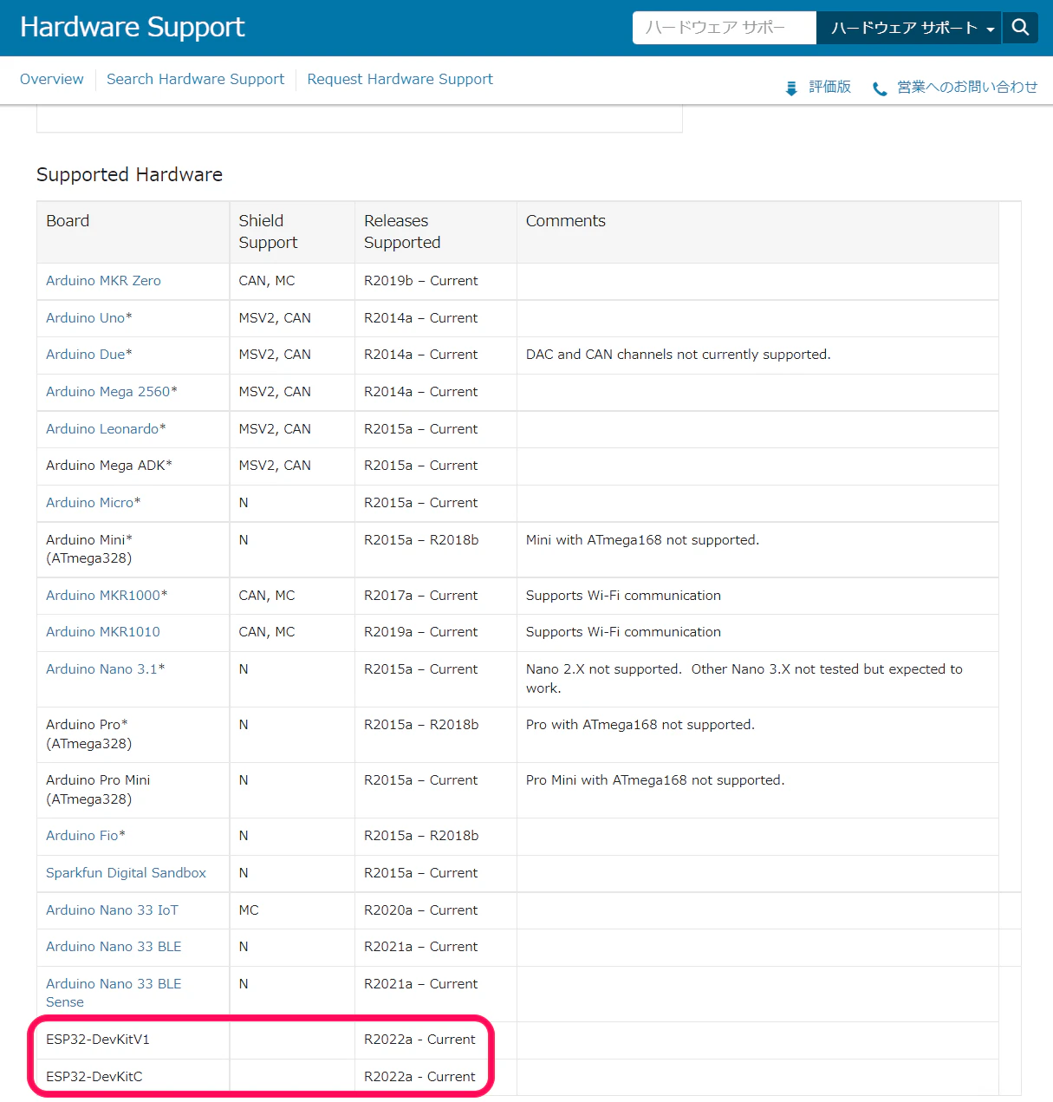Click the search magnifier icon
The height and width of the screenshot is (1102, 1053).
1020,28
